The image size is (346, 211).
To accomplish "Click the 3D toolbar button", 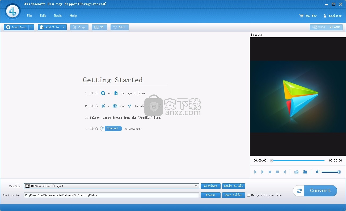I will tap(99, 27).
